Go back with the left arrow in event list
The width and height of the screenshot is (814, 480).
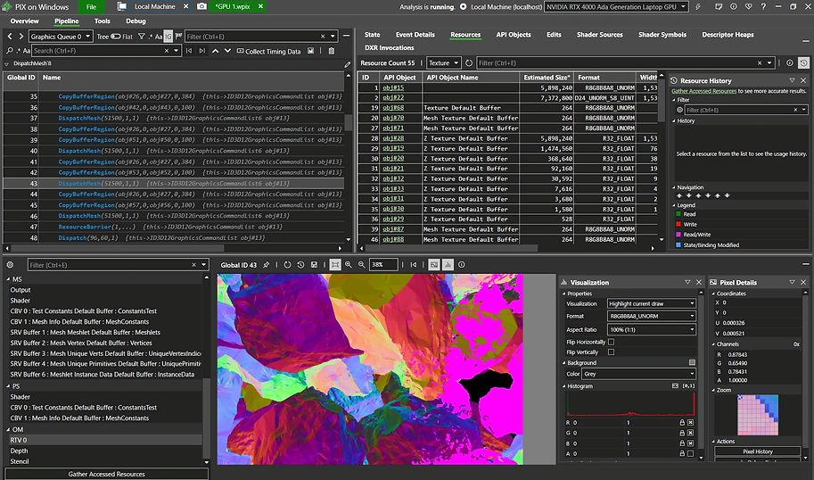pos(9,37)
